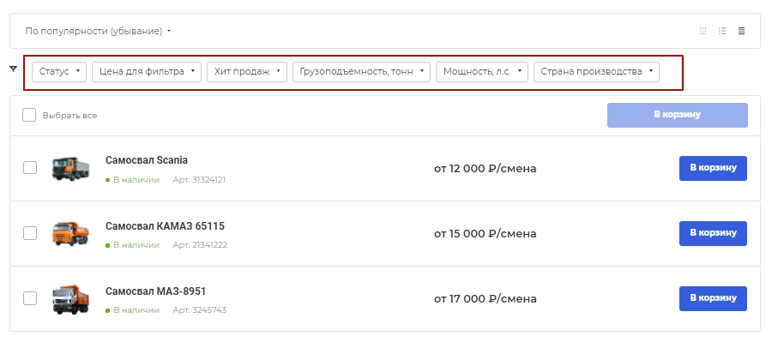Tick checkbox for Самосвал МАЗ-8951

[x=30, y=298]
